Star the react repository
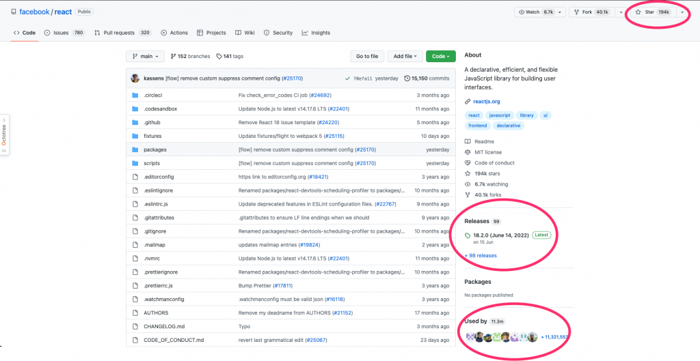Image resolution: width=700 pixels, height=361 pixels. coord(653,12)
